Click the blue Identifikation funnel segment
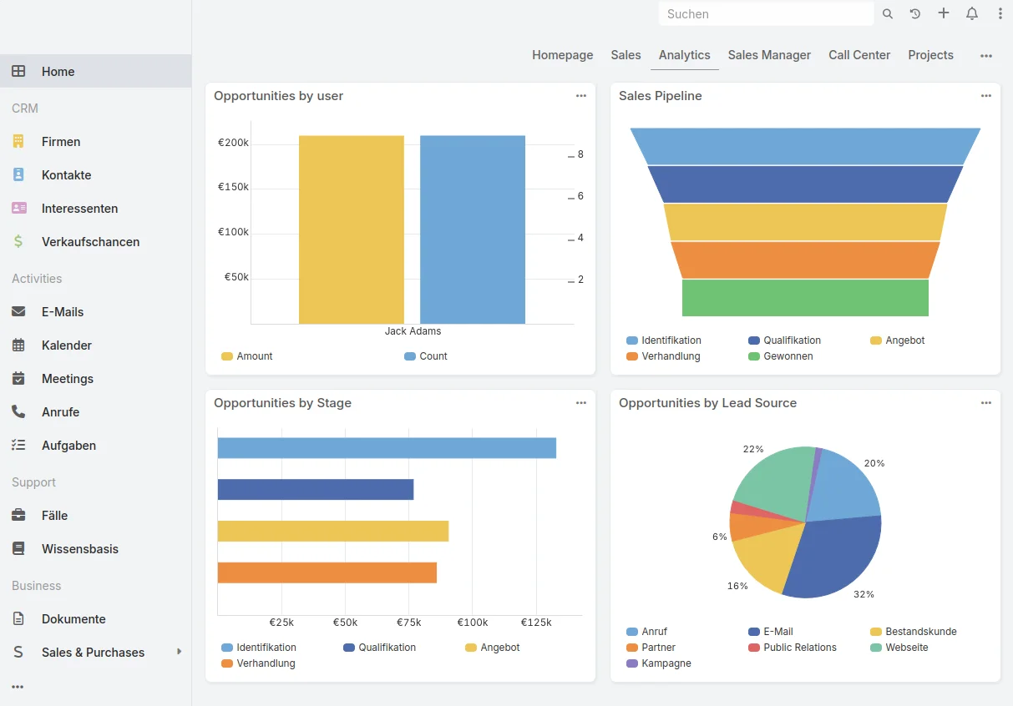This screenshot has height=706, width=1013. coord(805,146)
